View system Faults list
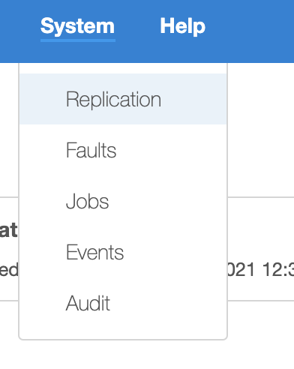This screenshot has width=294, height=369. click(x=91, y=150)
